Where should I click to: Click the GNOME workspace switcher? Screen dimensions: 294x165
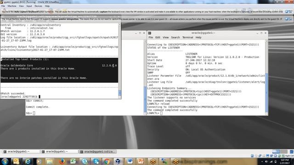(280, 151)
